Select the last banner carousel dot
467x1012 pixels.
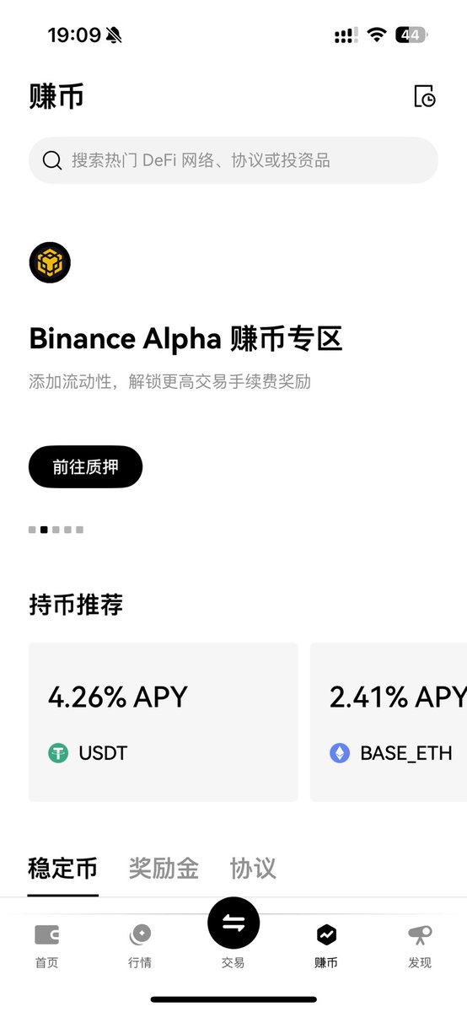click(79, 530)
